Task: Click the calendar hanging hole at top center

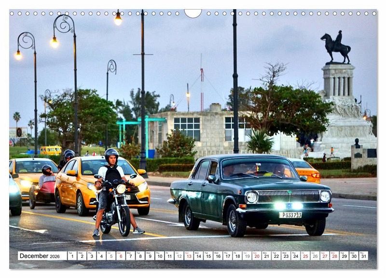Action: [x=193, y=13]
